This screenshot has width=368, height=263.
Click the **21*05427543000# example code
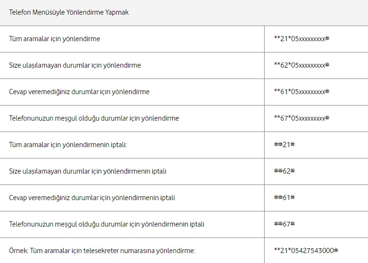[306, 251]
